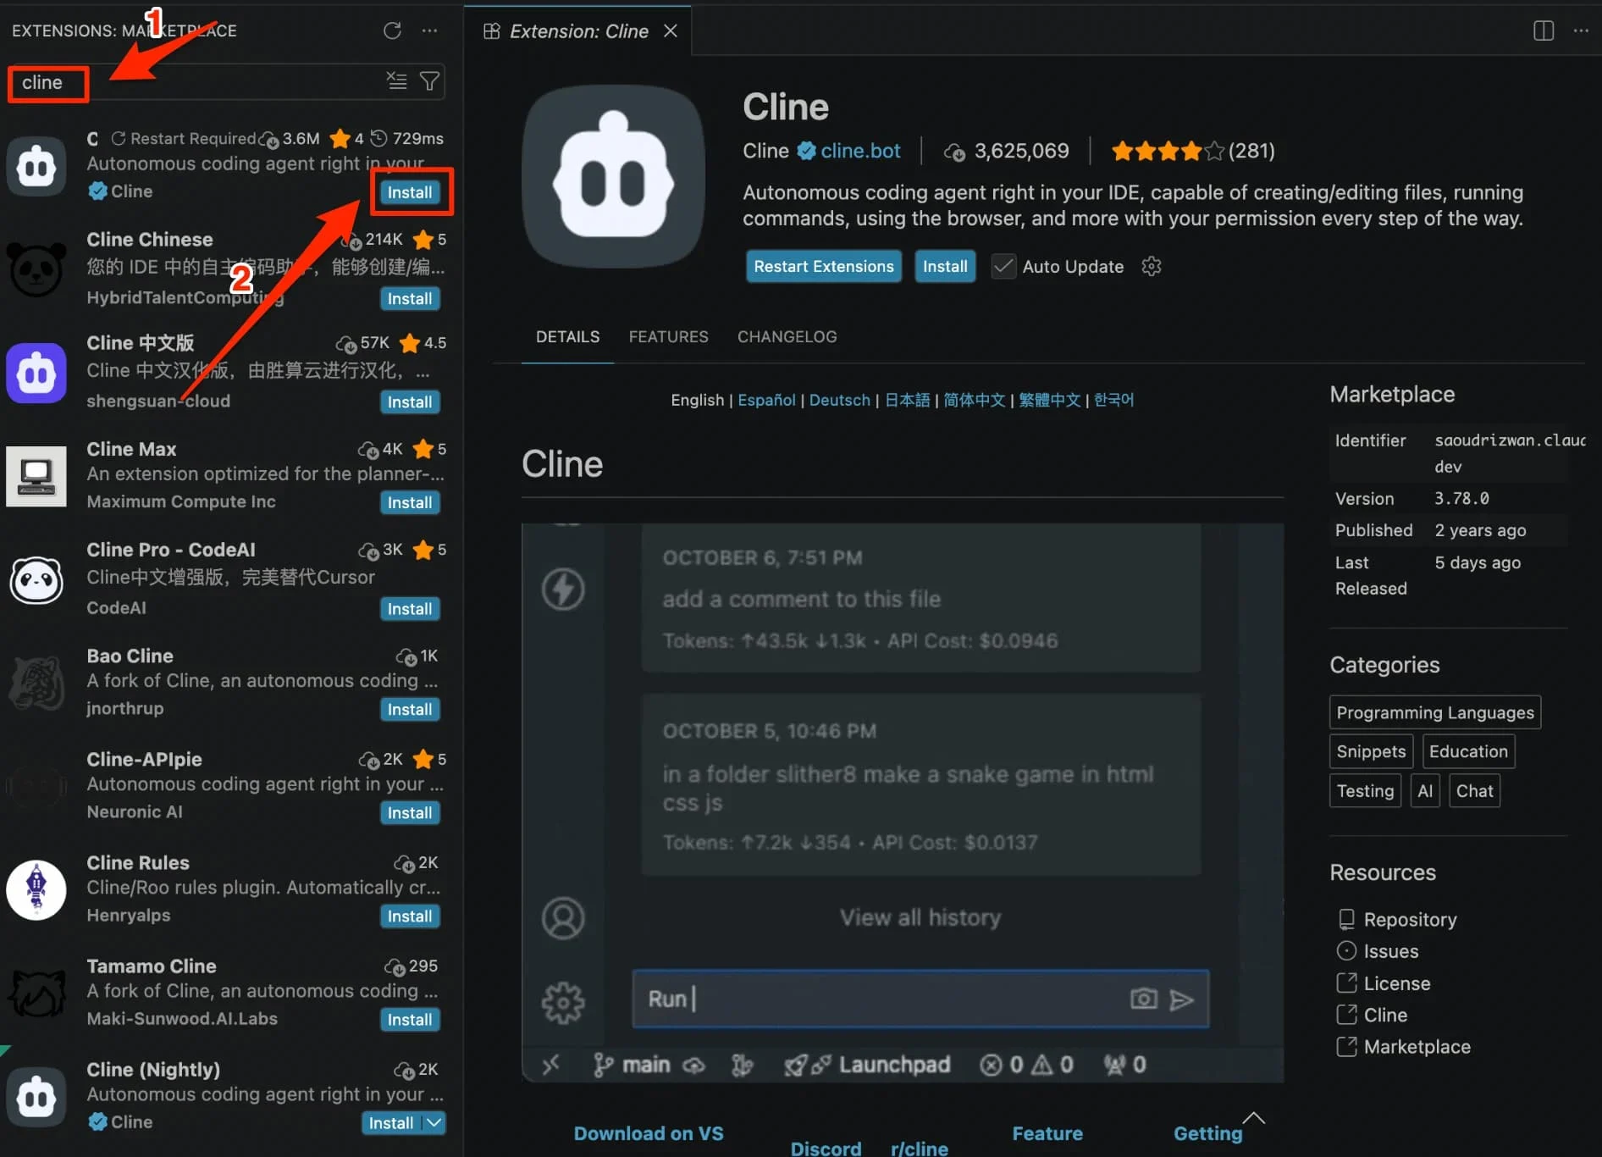
Task: Toggle the Auto Update checkbox
Action: coord(1003,266)
